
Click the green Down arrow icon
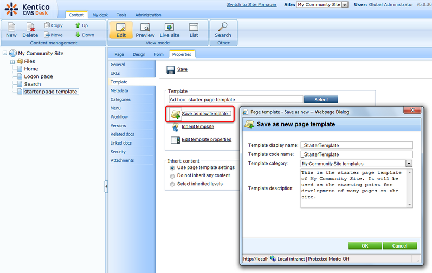tap(78, 35)
